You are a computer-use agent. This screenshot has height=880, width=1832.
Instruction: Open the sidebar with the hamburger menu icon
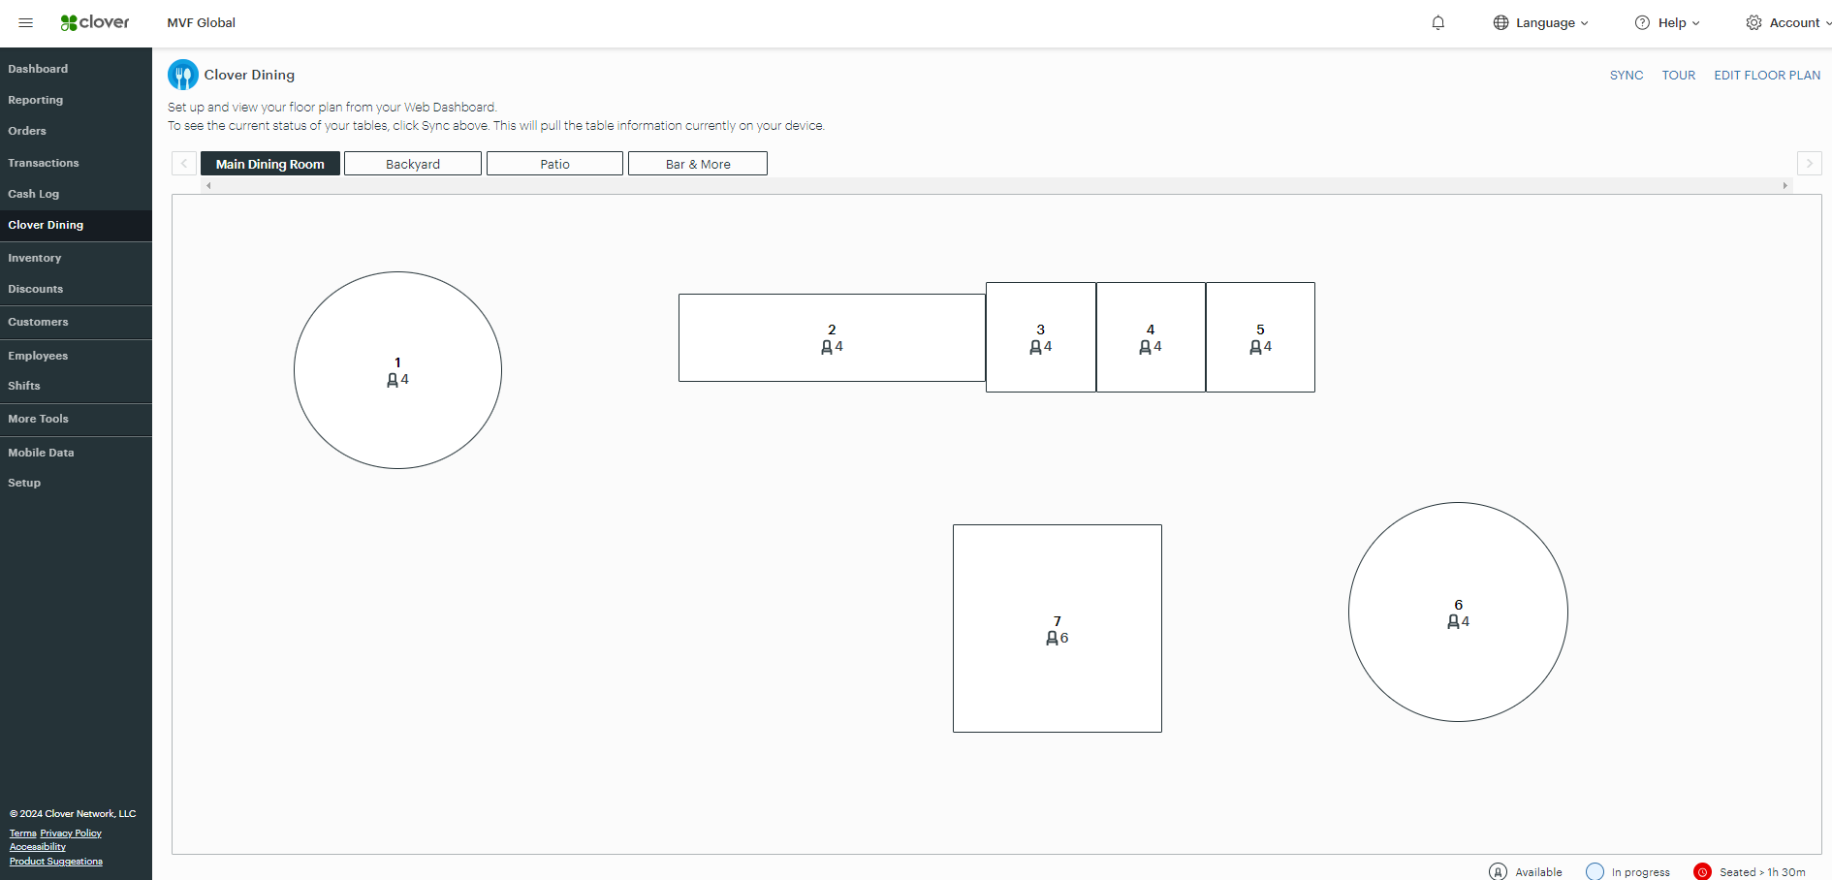click(x=25, y=22)
